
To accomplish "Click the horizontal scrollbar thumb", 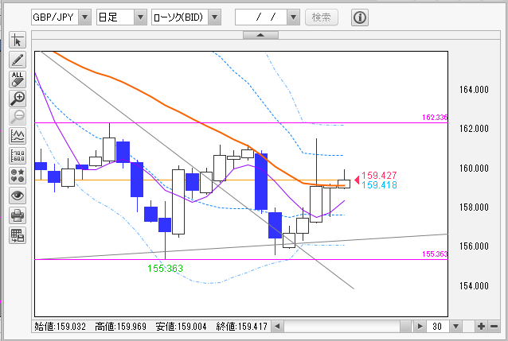I will pyautogui.click(x=405, y=327).
